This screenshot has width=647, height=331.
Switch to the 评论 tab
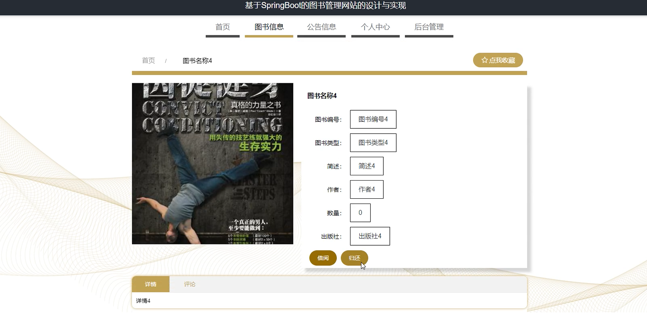[x=190, y=284]
